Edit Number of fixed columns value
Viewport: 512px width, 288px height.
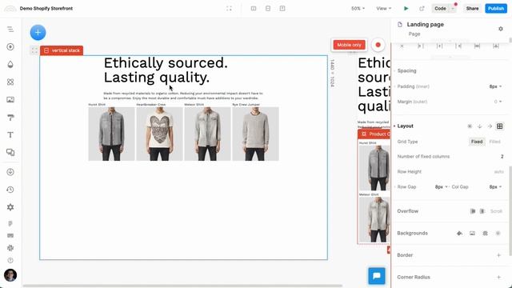point(502,157)
